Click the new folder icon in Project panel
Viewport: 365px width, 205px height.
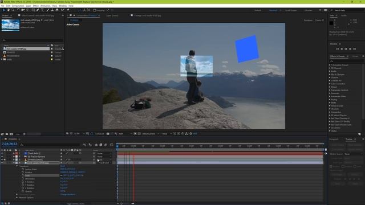point(7,134)
